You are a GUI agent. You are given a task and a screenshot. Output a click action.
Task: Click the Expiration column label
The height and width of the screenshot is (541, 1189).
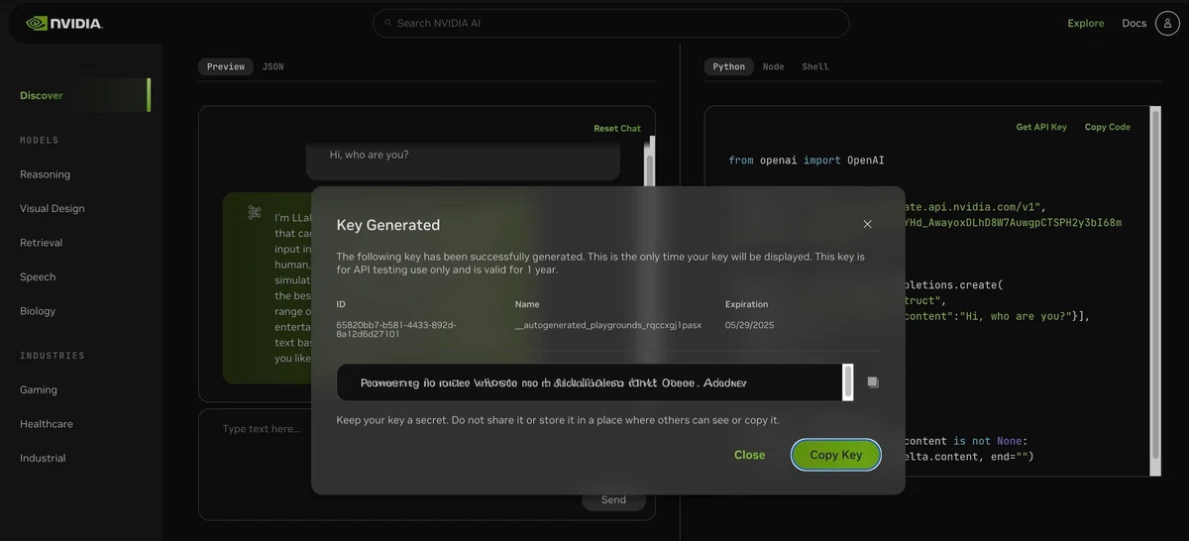coord(747,304)
